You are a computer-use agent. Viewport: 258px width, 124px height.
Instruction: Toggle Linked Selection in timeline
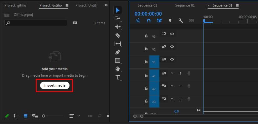tap(159, 21)
